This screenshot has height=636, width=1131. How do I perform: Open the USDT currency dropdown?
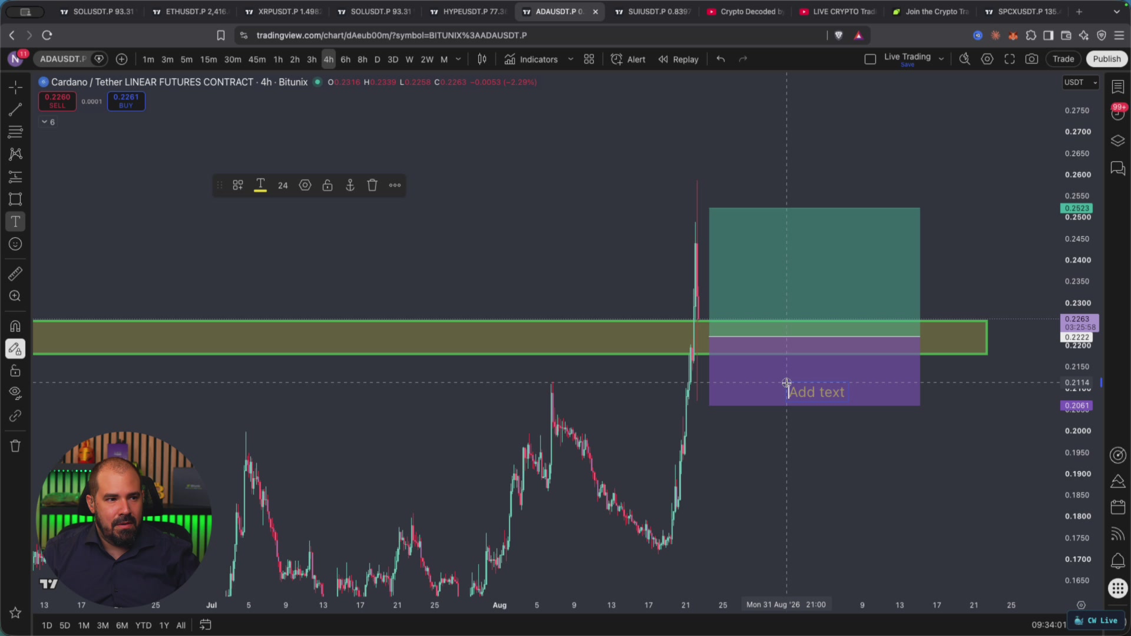click(x=1080, y=82)
